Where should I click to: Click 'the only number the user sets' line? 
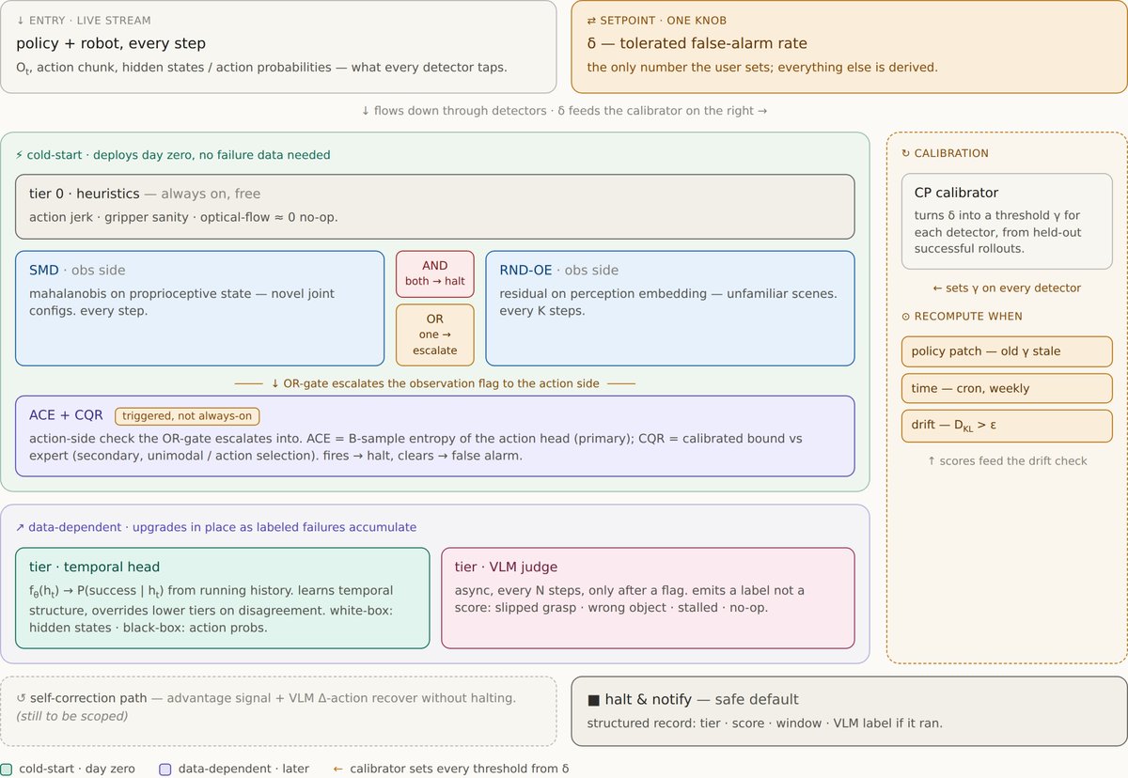click(x=762, y=68)
